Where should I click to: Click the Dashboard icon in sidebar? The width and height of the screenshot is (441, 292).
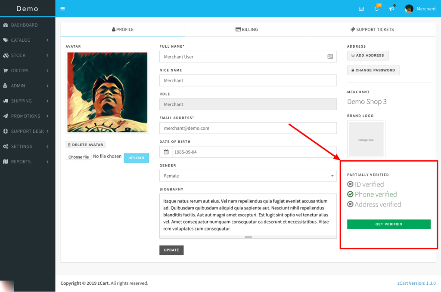[x=6, y=25]
